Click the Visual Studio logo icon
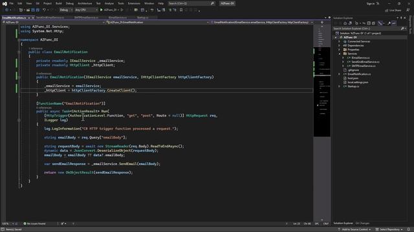414x232 pixels. coord(5,3)
